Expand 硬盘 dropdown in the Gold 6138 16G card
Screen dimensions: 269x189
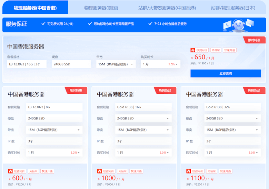143,118
